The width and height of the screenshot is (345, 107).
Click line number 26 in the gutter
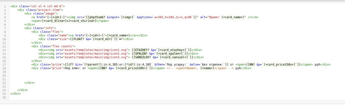click(4, 97)
